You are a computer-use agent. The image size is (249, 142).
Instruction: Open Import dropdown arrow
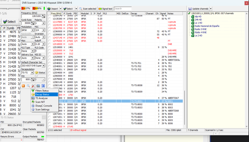(61, 9)
